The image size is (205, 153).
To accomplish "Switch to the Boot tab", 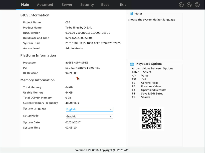I will (x=105, y=5).
